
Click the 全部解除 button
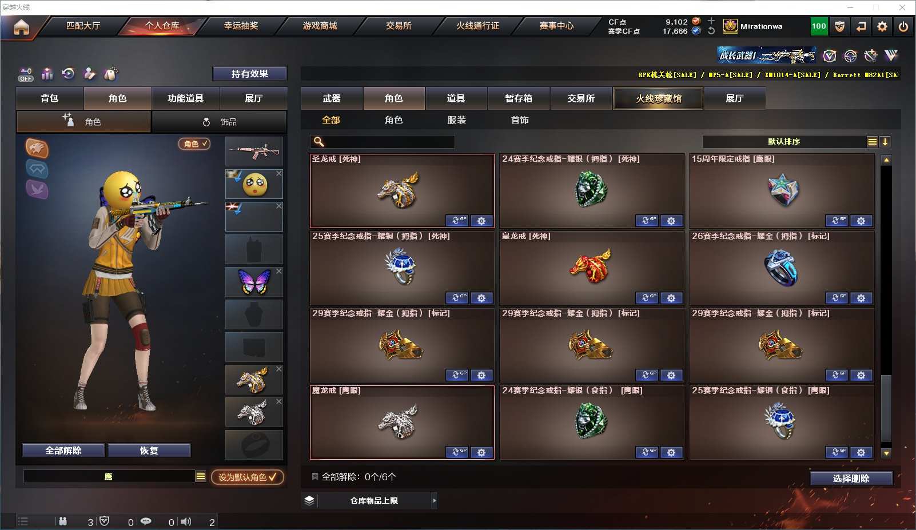click(x=63, y=451)
